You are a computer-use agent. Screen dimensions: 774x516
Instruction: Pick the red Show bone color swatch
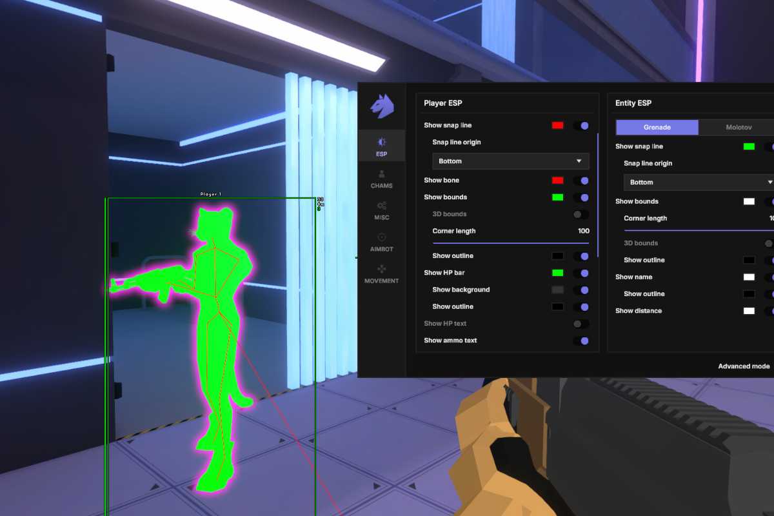(557, 181)
